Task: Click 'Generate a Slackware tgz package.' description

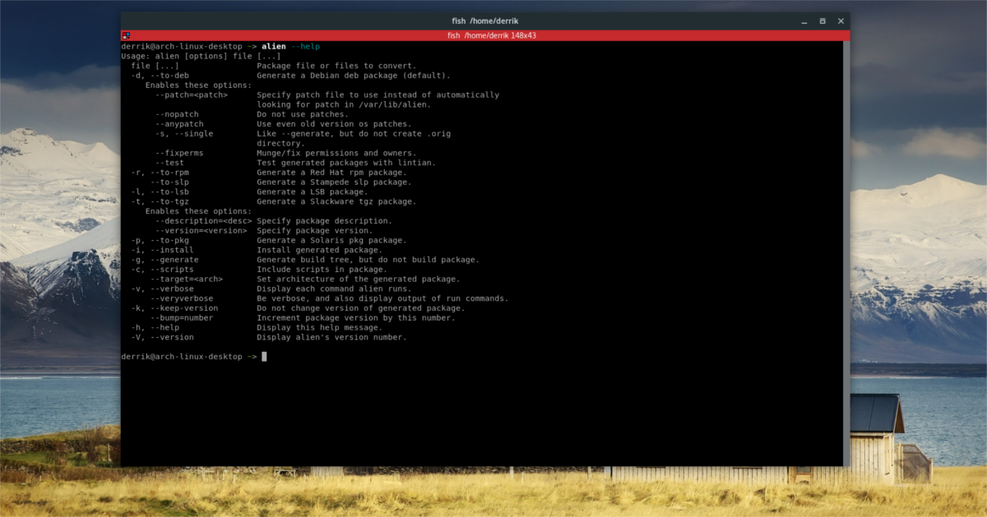Action: point(336,201)
